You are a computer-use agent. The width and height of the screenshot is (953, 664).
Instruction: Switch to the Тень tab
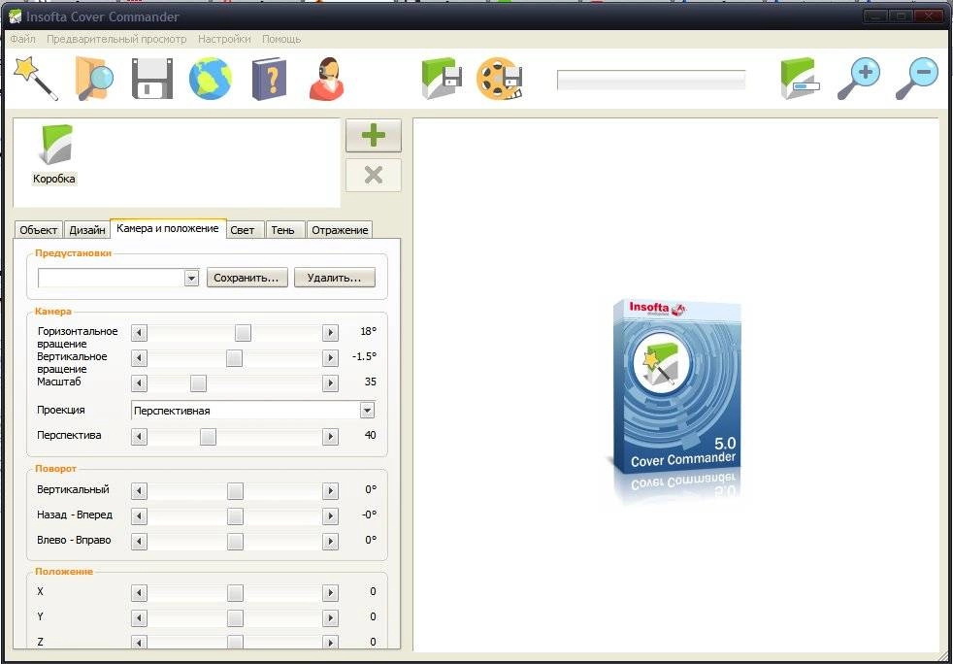[282, 230]
